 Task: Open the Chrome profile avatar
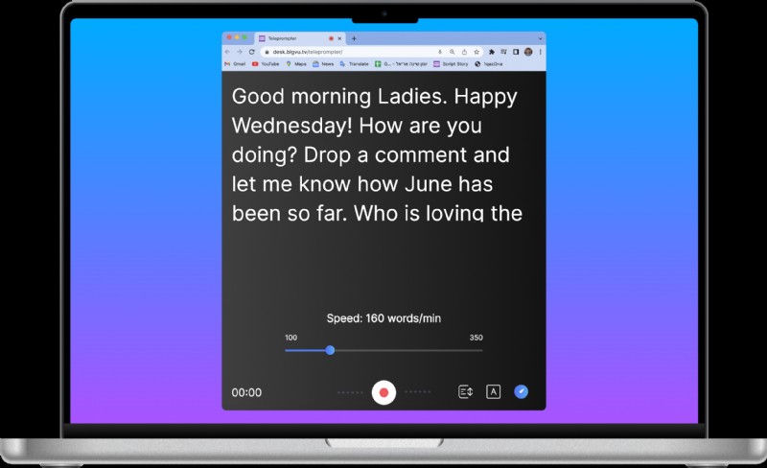[x=528, y=52]
